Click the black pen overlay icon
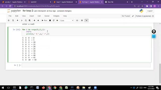 pos(154,32)
